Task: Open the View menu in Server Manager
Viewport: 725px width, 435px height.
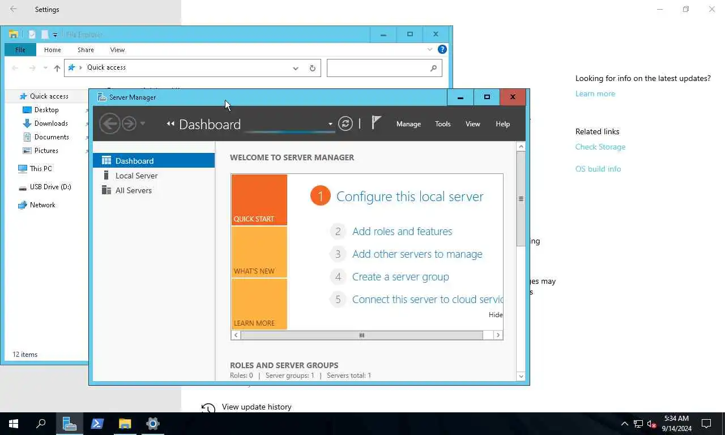Action: [x=473, y=124]
